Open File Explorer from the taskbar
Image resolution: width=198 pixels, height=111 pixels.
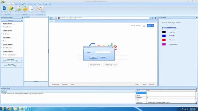click(x=15, y=109)
